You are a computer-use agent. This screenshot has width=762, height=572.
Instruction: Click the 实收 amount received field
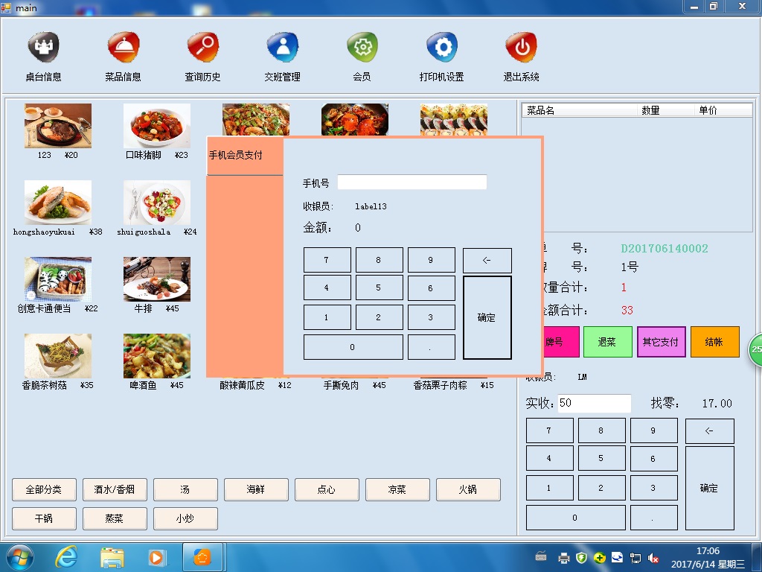[594, 403]
